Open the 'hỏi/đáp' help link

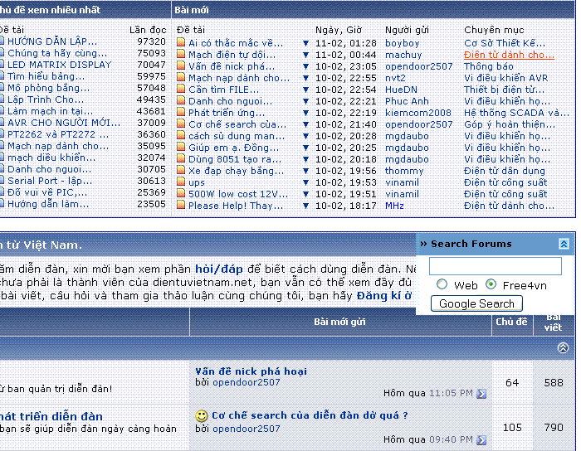(x=219, y=269)
